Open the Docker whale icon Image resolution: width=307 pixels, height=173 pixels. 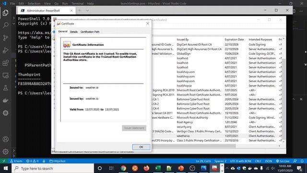(5, 100)
